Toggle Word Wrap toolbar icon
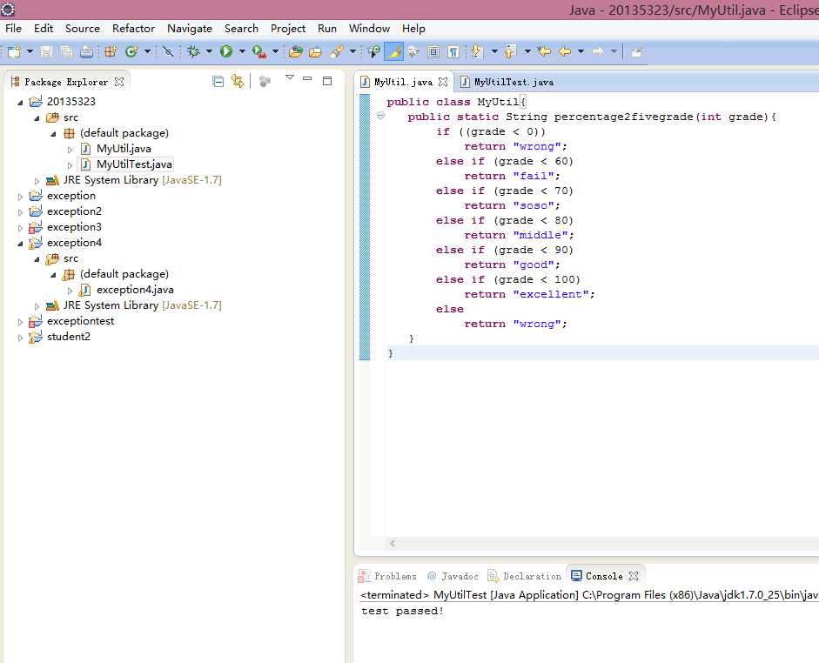 point(413,51)
